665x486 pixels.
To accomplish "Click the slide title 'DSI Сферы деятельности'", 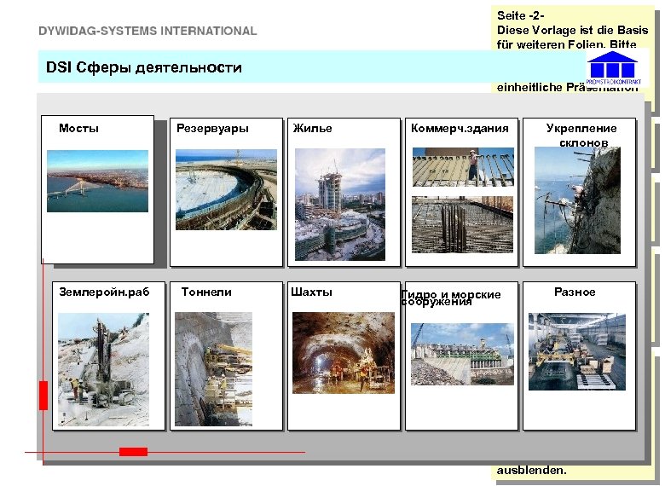I will [x=144, y=67].
